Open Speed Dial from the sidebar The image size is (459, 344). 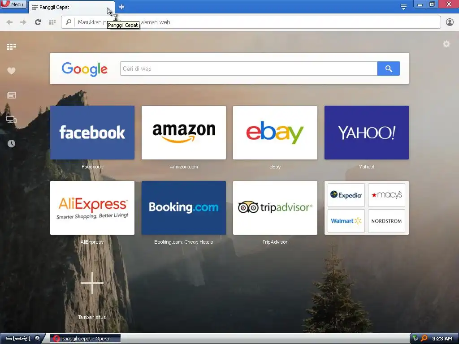tap(11, 47)
